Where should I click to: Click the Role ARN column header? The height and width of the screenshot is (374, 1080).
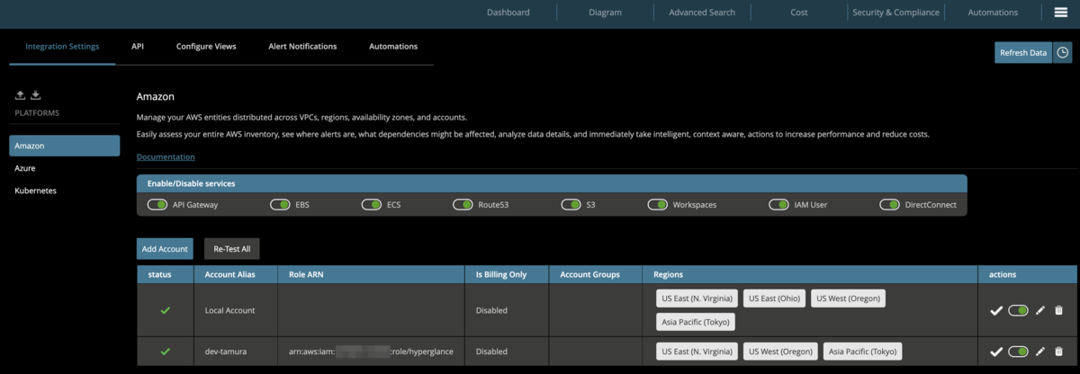[x=373, y=274]
